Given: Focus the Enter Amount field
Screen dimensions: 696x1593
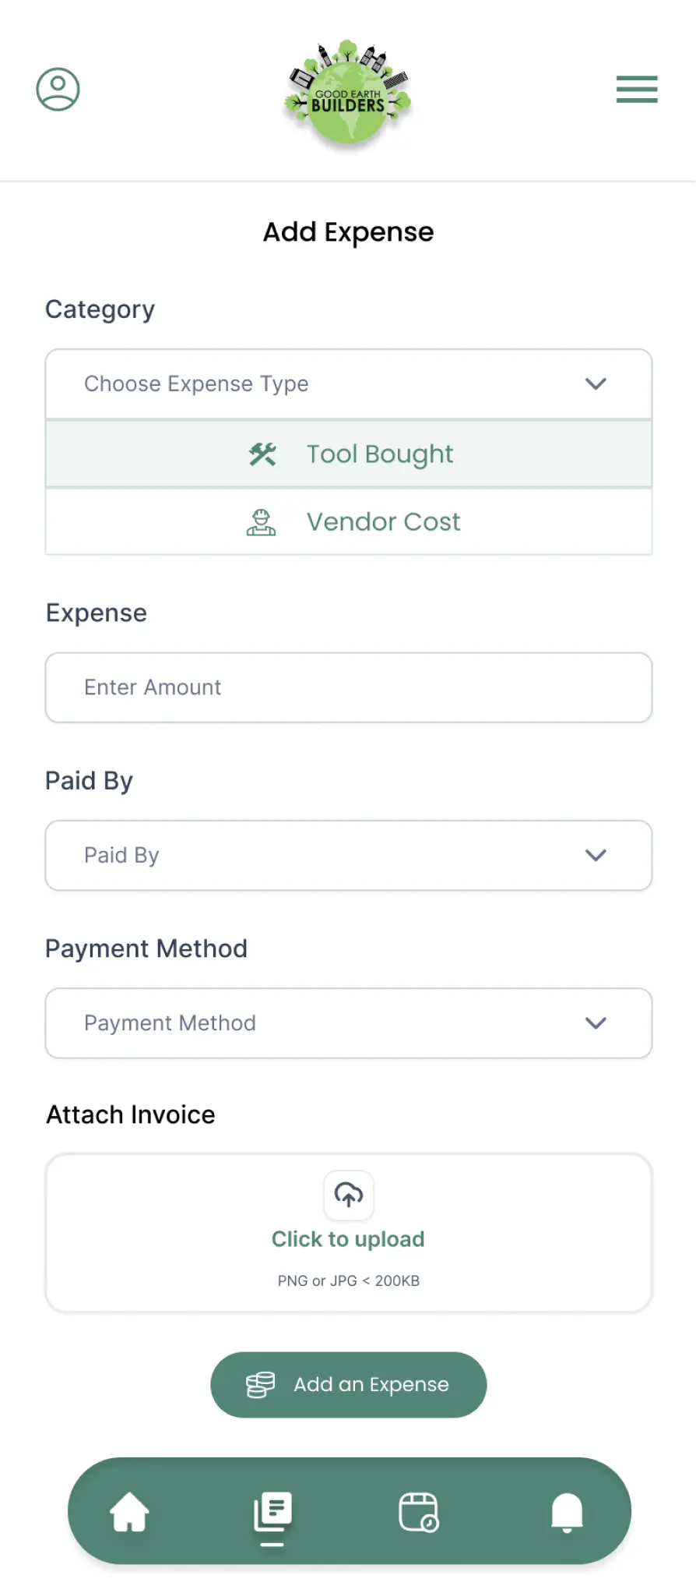Looking at the screenshot, I should pyautogui.click(x=348, y=687).
